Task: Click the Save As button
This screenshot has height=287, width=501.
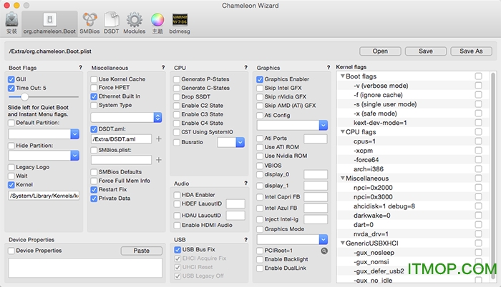Action: (471, 51)
